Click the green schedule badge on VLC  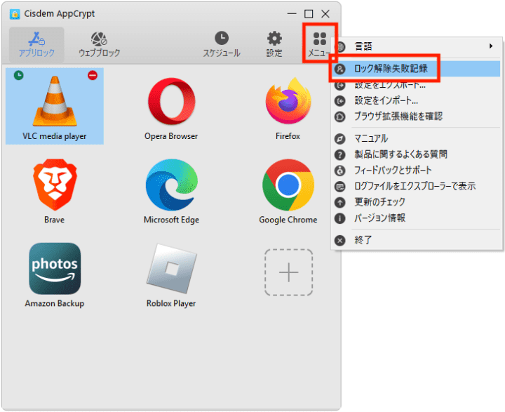click(x=19, y=75)
